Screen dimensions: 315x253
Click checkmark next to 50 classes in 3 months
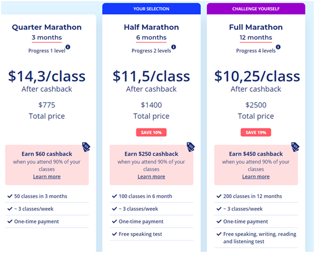tap(10, 196)
